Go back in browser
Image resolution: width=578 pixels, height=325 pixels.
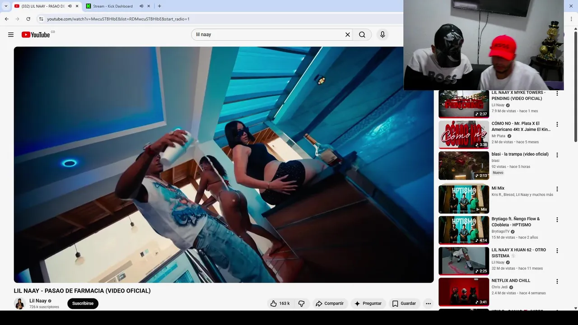point(6,19)
